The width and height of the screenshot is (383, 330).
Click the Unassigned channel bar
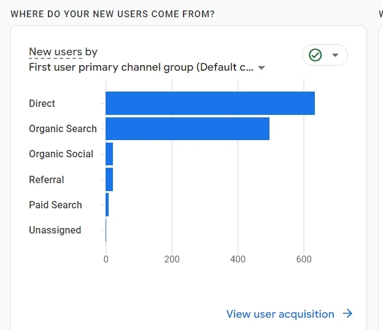[106, 230]
